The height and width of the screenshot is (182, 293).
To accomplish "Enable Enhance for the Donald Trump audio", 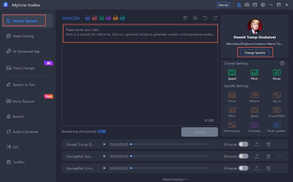I will point(243,144).
